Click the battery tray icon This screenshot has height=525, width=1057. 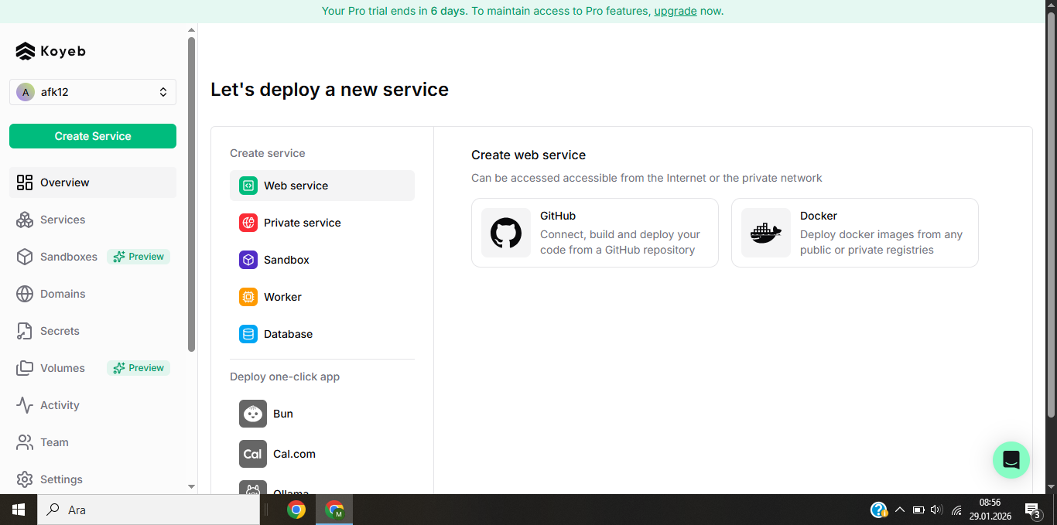[918, 510]
